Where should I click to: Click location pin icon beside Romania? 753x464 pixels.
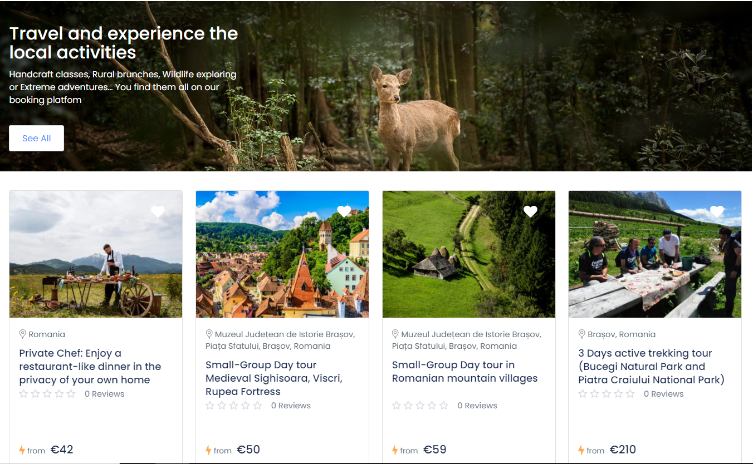23,334
